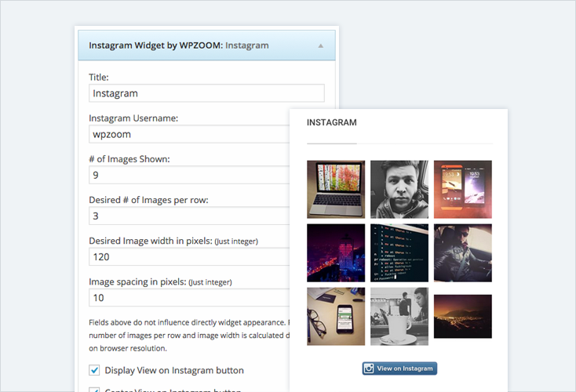Viewport: 576px width, 392px height.
Task: Click the Desired Image width field showing 120
Action: pyautogui.click(x=189, y=257)
